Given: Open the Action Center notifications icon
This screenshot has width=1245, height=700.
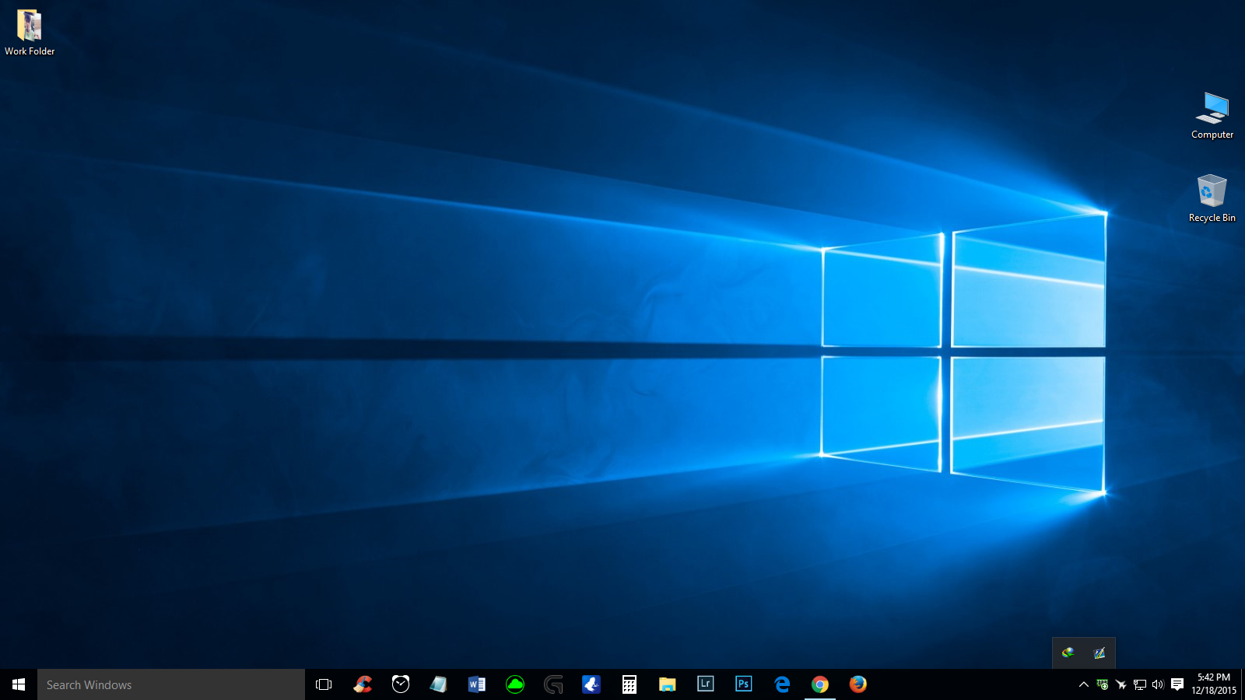Looking at the screenshot, I should point(1177,684).
